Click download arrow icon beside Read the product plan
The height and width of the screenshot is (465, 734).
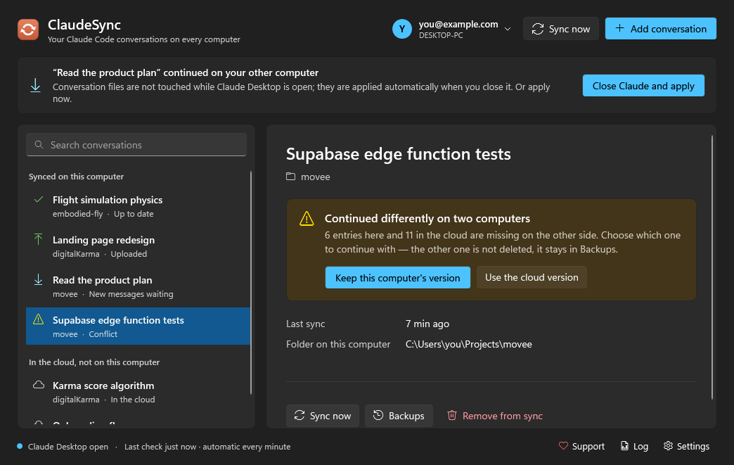pyautogui.click(x=39, y=279)
